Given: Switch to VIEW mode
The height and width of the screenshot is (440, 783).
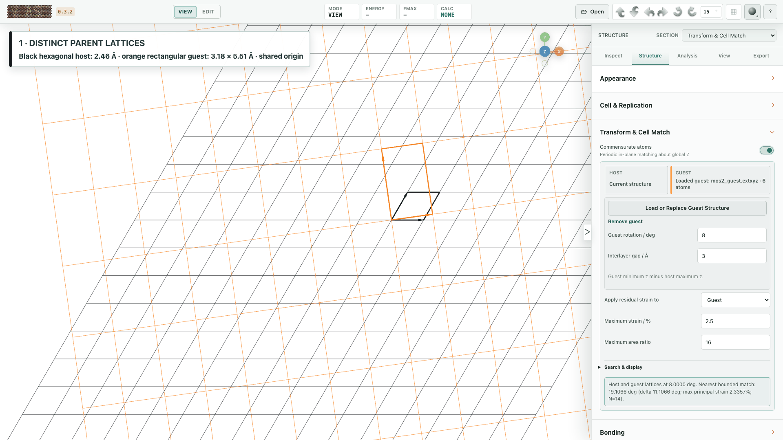Looking at the screenshot, I should [185, 12].
